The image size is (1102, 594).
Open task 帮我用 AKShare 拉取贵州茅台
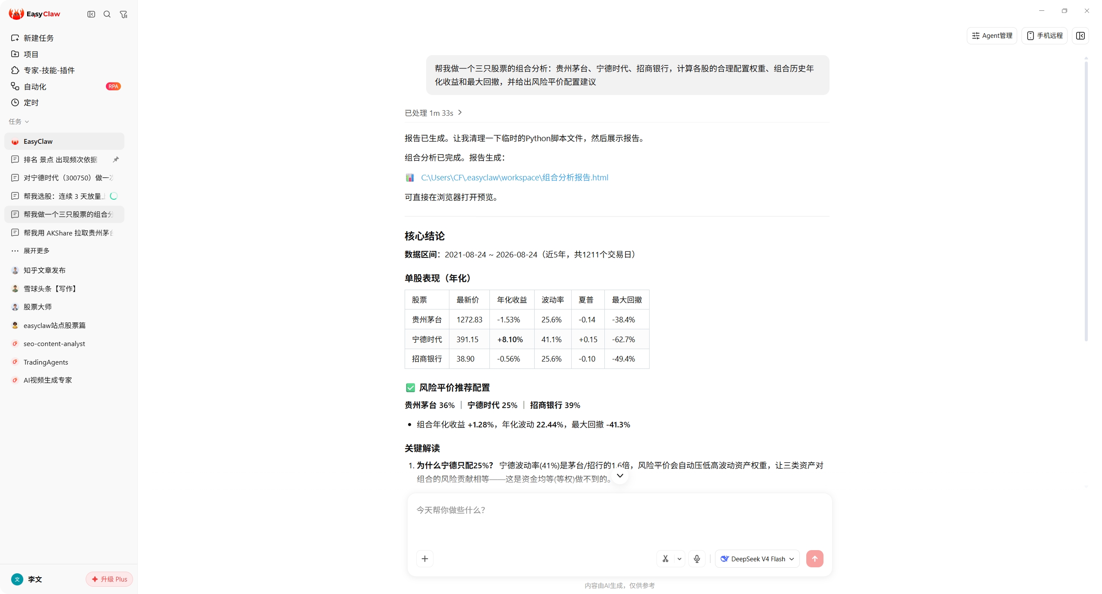point(65,233)
